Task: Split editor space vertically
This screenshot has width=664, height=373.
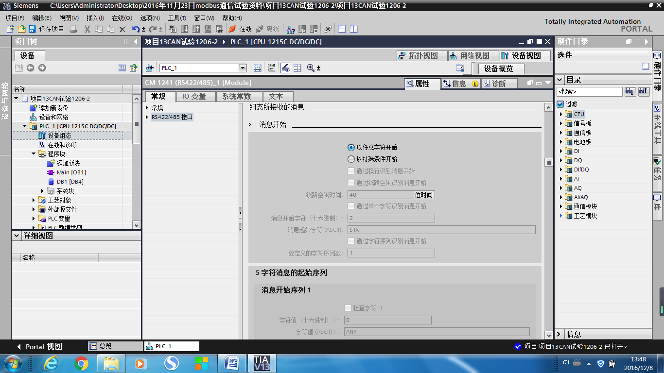Action: [353, 29]
